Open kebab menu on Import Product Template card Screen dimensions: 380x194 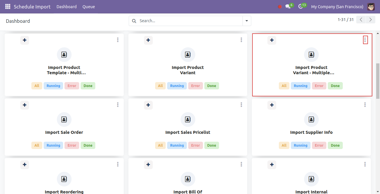[118, 40]
